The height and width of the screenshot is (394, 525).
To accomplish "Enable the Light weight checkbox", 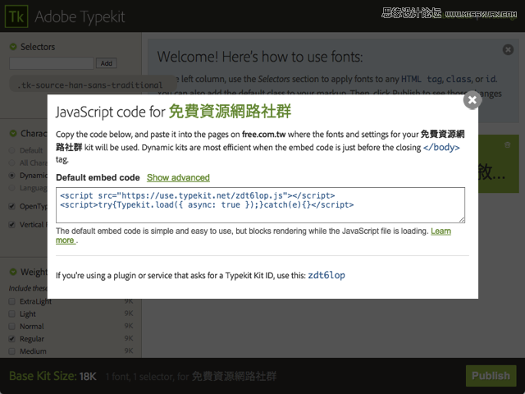I will [12, 314].
